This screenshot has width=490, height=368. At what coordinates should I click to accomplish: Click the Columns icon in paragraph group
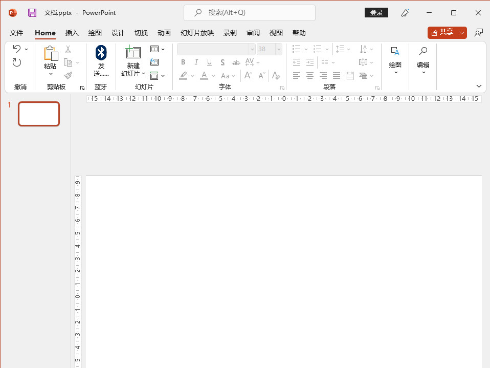pos(325,62)
